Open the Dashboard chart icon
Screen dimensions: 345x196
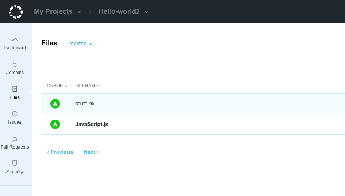tap(15, 39)
